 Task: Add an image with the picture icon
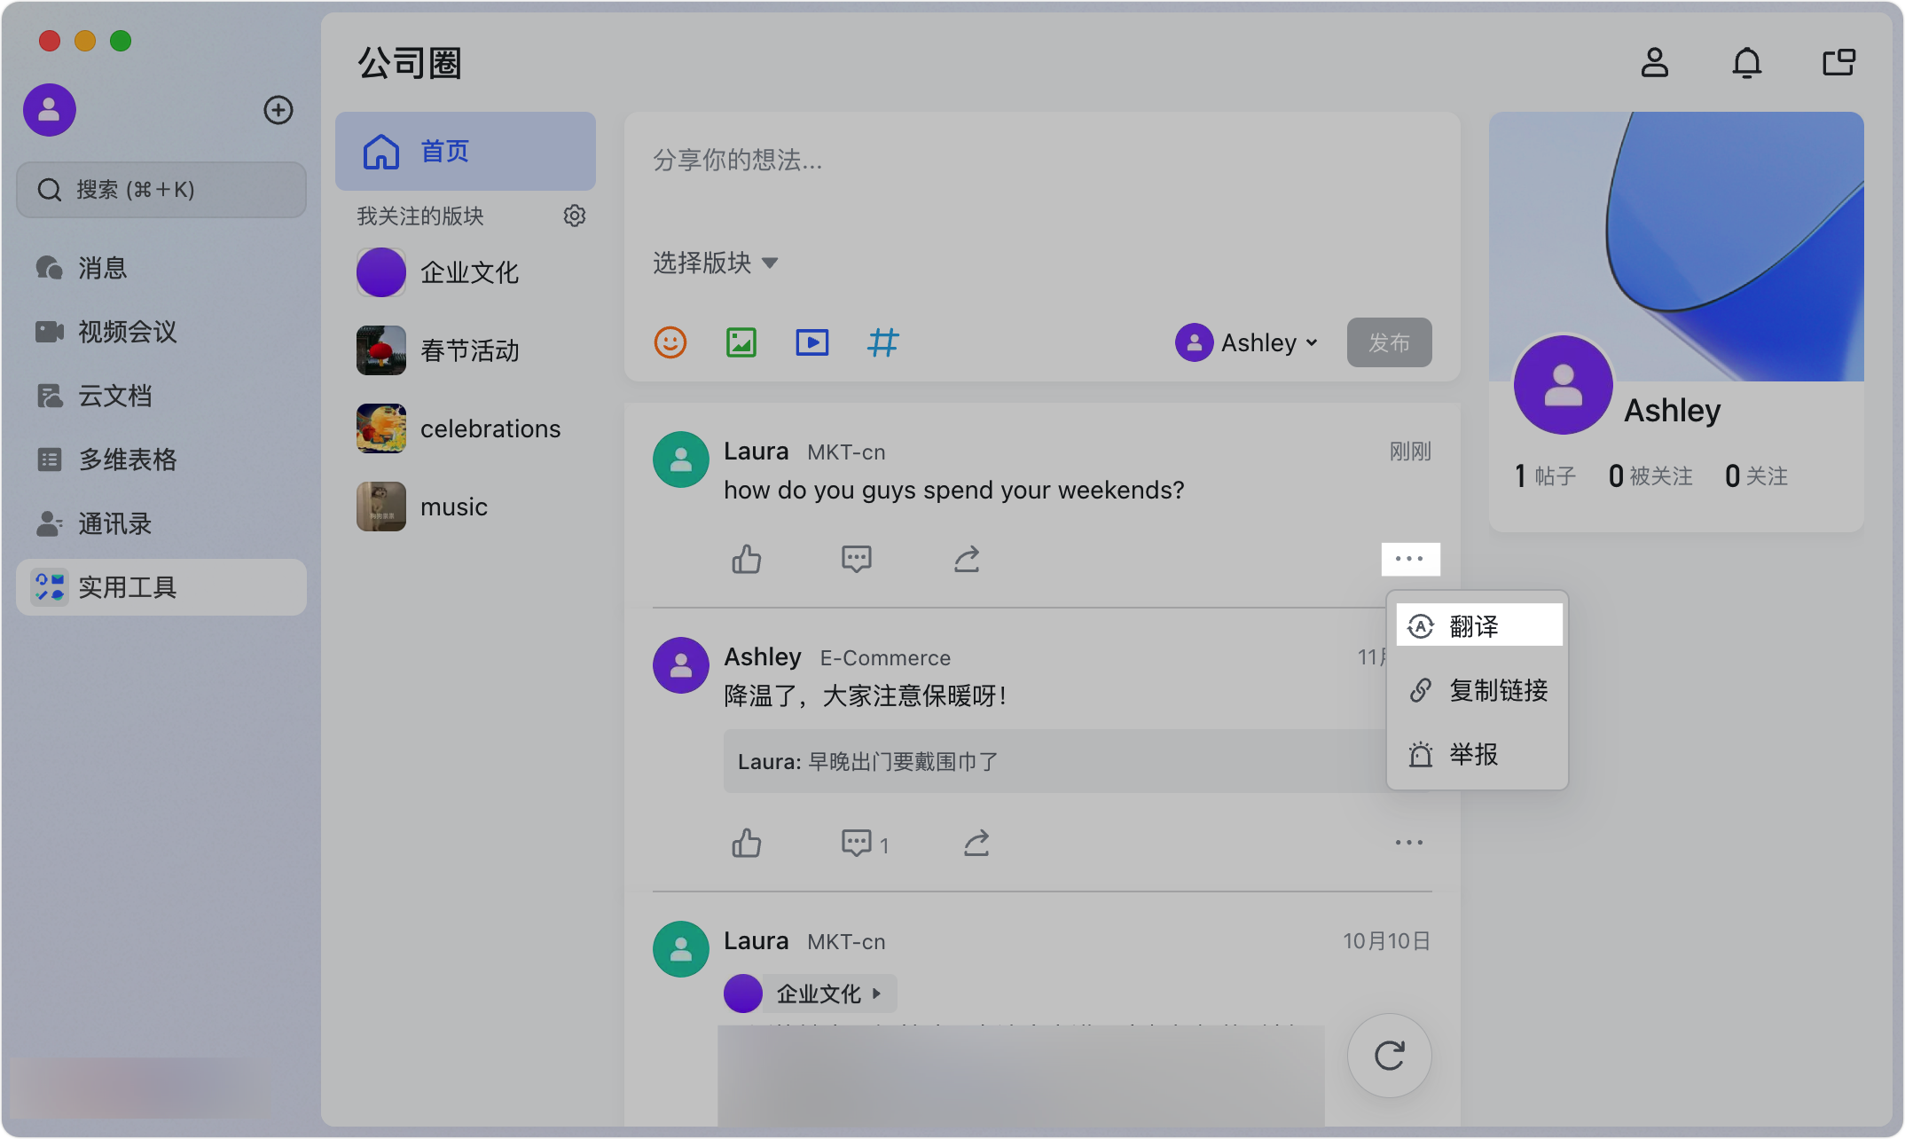tap(741, 342)
